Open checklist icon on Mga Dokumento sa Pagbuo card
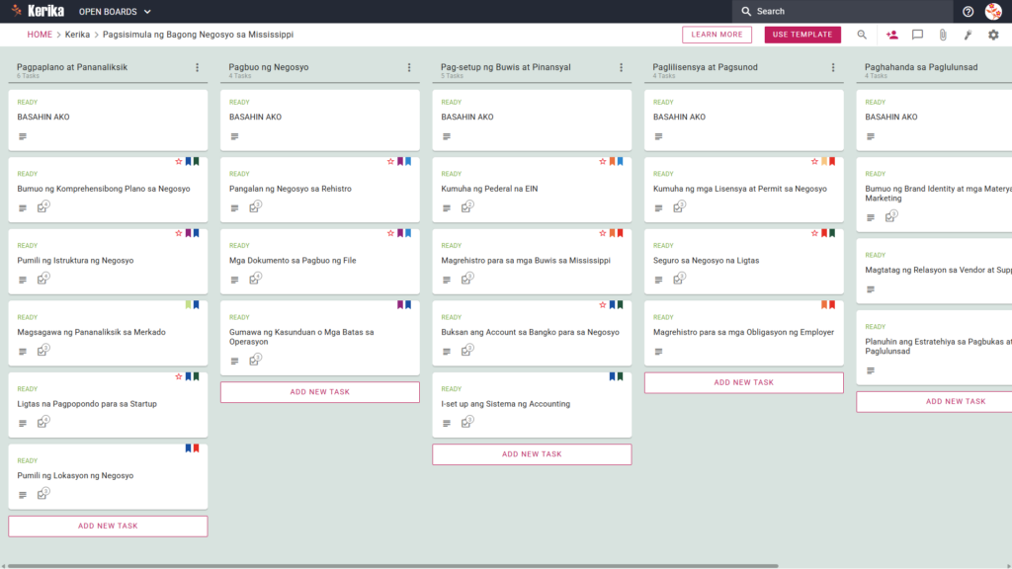Screen dimensions: 1012x569 click(x=255, y=279)
